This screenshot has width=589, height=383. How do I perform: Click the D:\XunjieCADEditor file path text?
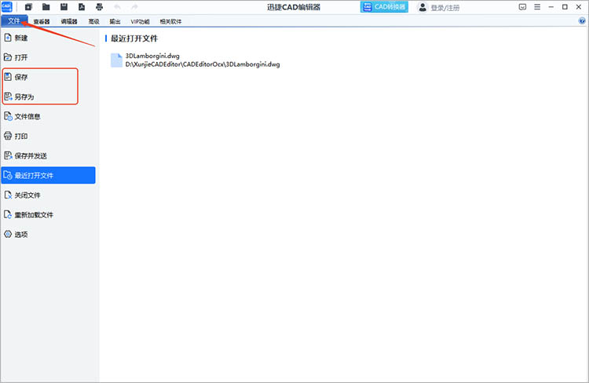203,64
